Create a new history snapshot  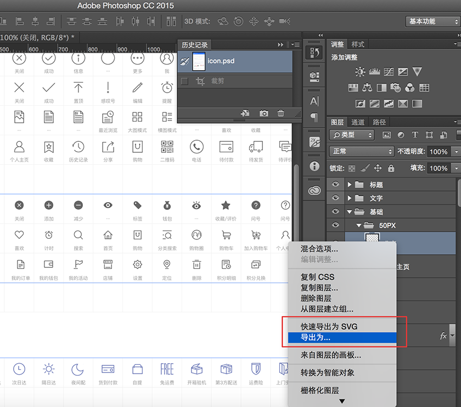(x=264, y=113)
